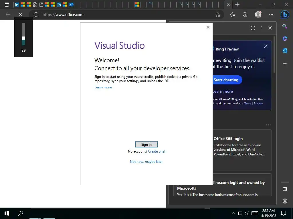The height and width of the screenshot is (219, 293).
Task: Choose Not now, maybe later
Action: 146,162
